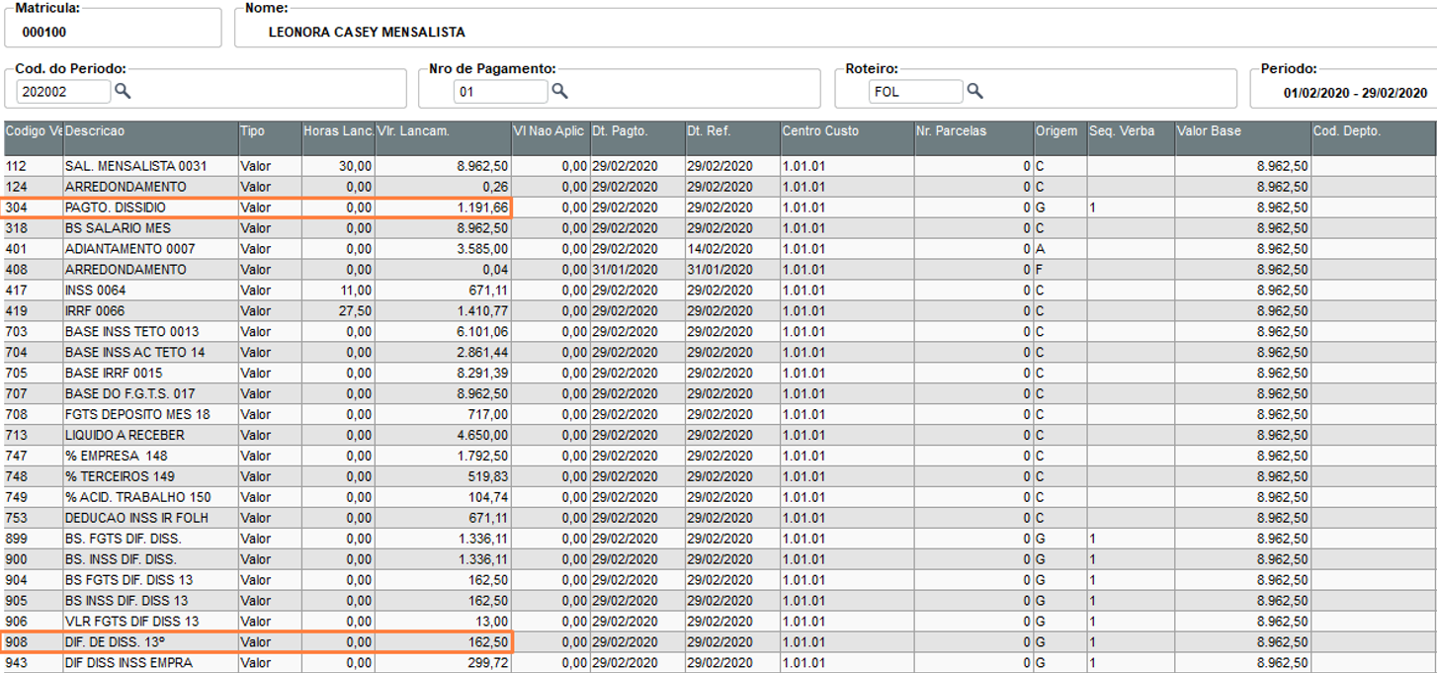The image size is (1437, 673).
Task: Click the date 14/02/2020 in Dt. Ref.
Action: click(x=719, y=249)
